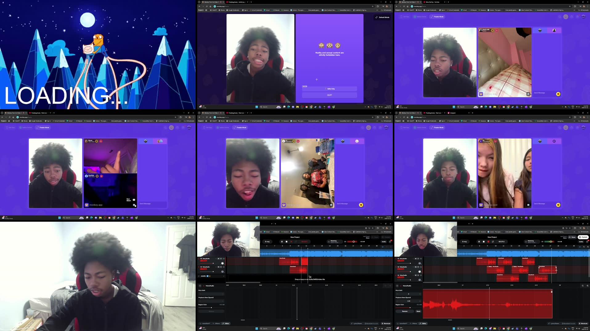Switch to the Effects tab

(x=414, y=324)
